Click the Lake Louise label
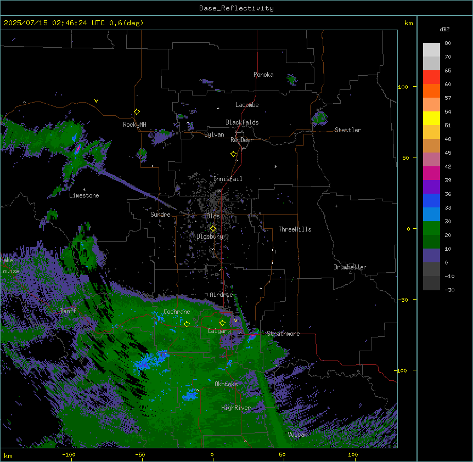 point(10,266)
